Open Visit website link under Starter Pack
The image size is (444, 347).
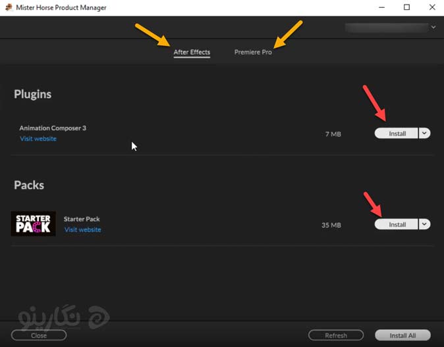(x=83, y=230)
